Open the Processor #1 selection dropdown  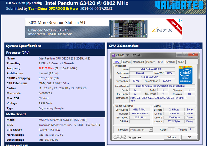(141, 129)
